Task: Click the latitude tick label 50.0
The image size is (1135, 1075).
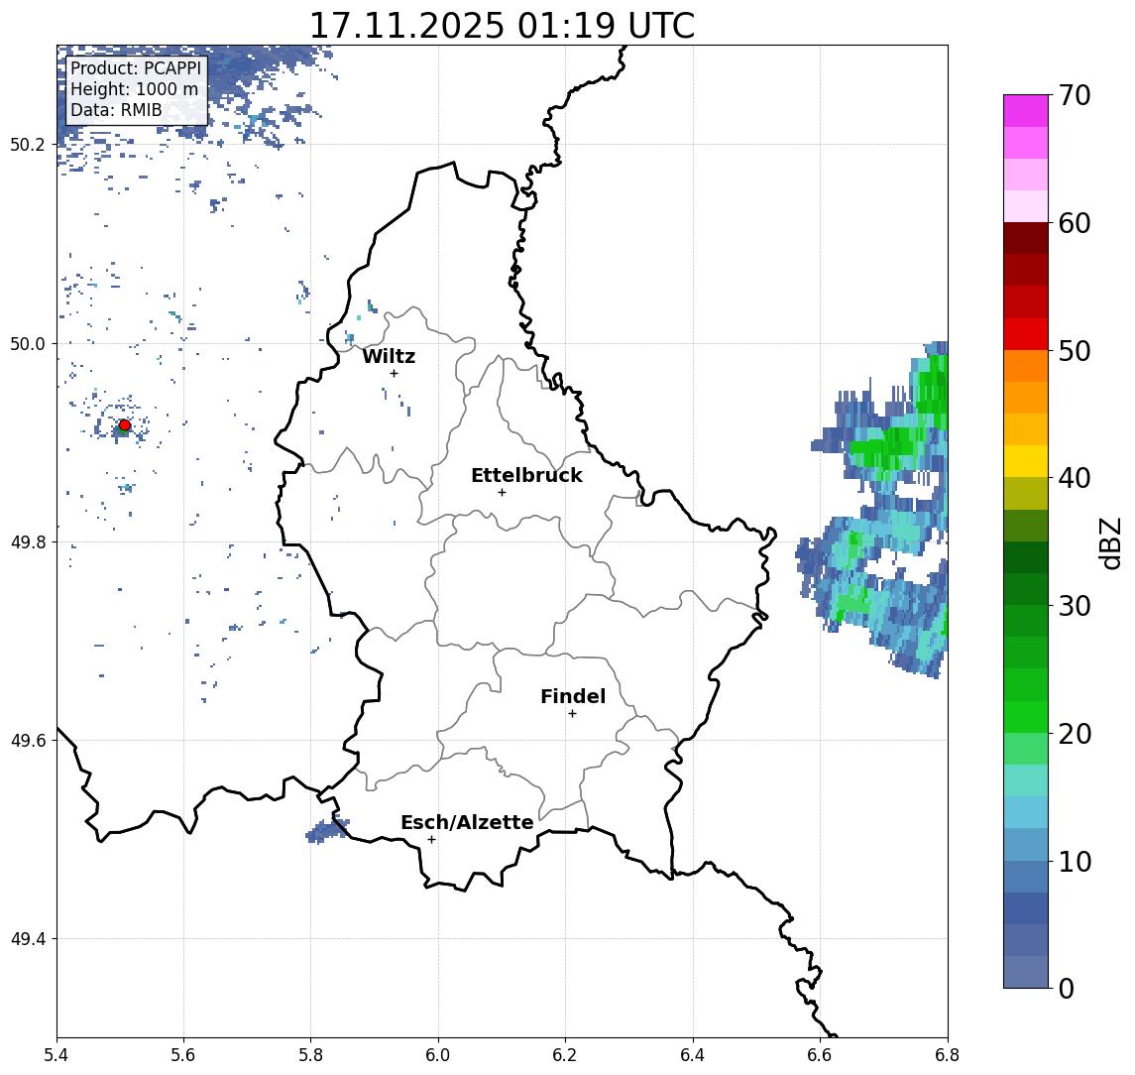Action: coord(28,343)
